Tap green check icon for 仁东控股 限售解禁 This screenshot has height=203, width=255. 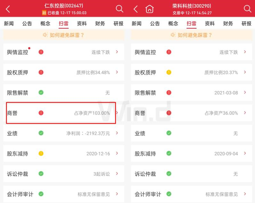[41, 93]
